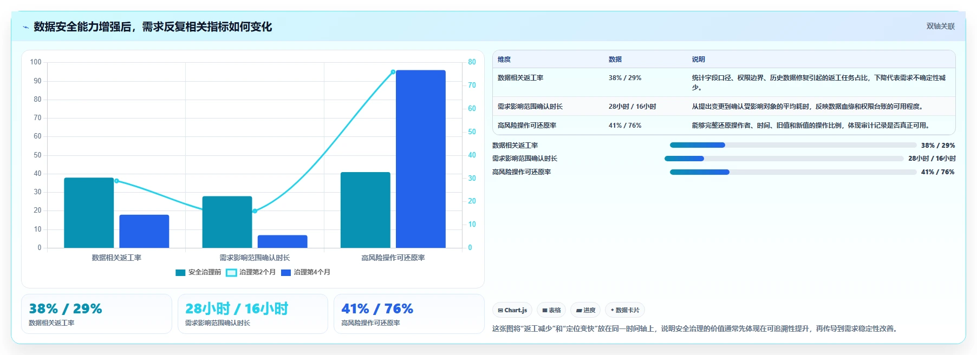Click the table cell 38% / 29%
Viewport: 977px width, 355px height.
(624, 78)
